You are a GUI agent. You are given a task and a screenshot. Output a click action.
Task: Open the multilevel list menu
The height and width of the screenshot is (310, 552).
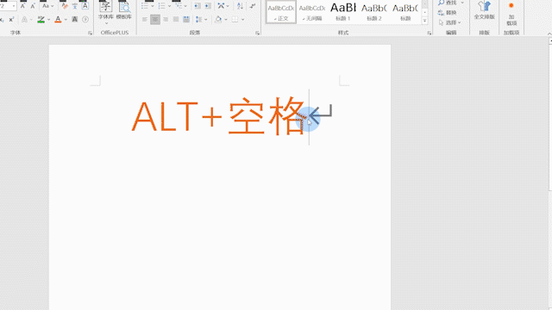coord(180,6)
